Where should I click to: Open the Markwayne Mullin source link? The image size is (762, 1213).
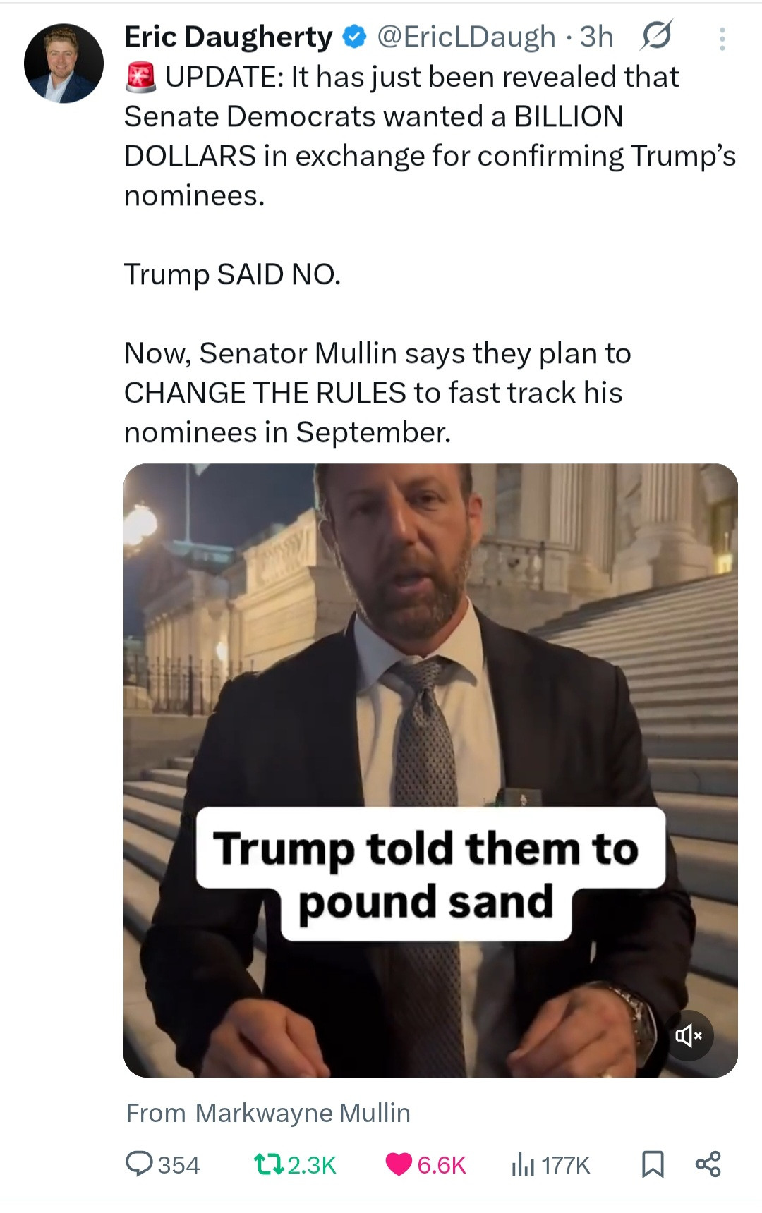[303, 1113]
